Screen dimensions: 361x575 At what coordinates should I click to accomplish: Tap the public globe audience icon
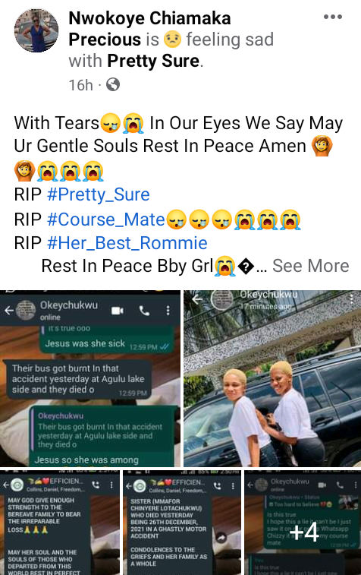tap(113, 85)
